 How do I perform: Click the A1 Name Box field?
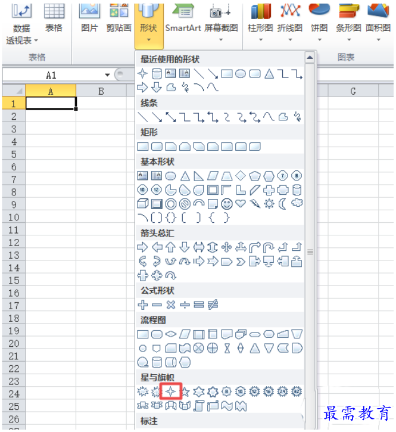pyautogui.click(x=52, y=75)
